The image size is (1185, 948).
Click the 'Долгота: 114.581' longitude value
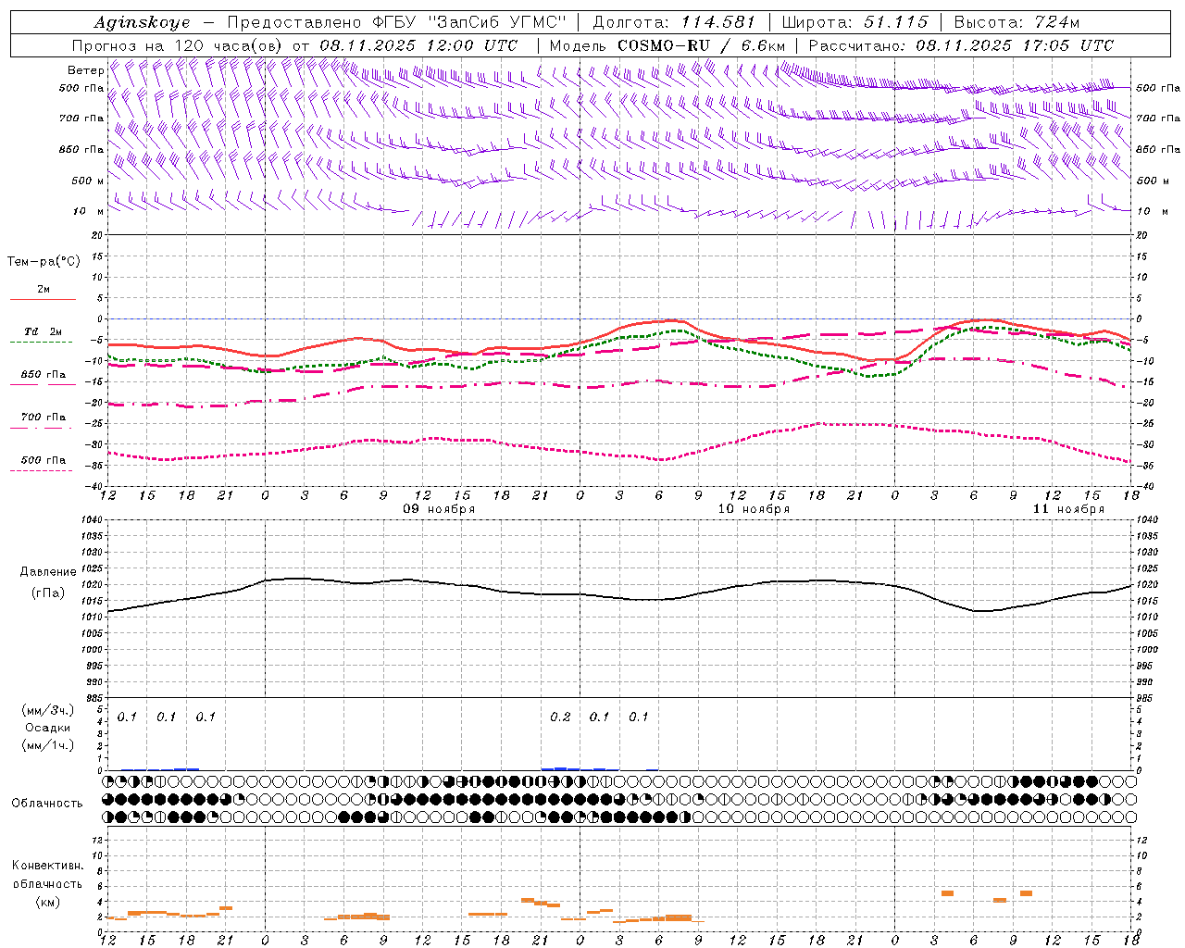point(674,22)
